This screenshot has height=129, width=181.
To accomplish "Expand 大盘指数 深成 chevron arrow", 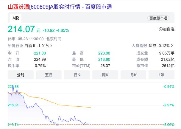I will [172, 46].
